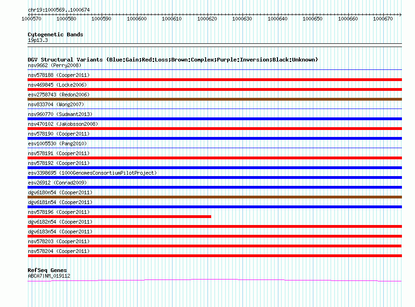Open variant nsv470102 (Jakobsson2008) label
This screenshot has width=415, height=307.
tap(63, 124)
